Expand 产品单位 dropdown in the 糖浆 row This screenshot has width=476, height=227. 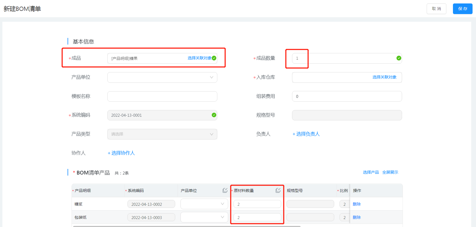click(x=204, y=204)
